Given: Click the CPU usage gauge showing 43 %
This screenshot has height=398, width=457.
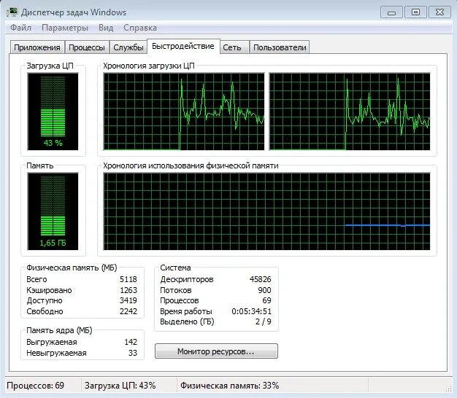Looking at the screenshot, I should tap(53, 112).
